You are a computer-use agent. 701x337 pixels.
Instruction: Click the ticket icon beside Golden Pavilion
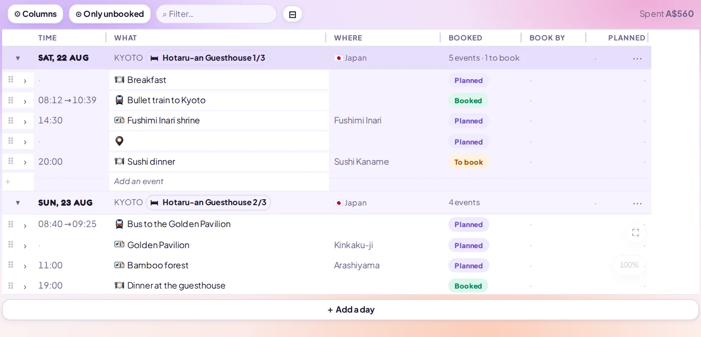coord(119,245)
